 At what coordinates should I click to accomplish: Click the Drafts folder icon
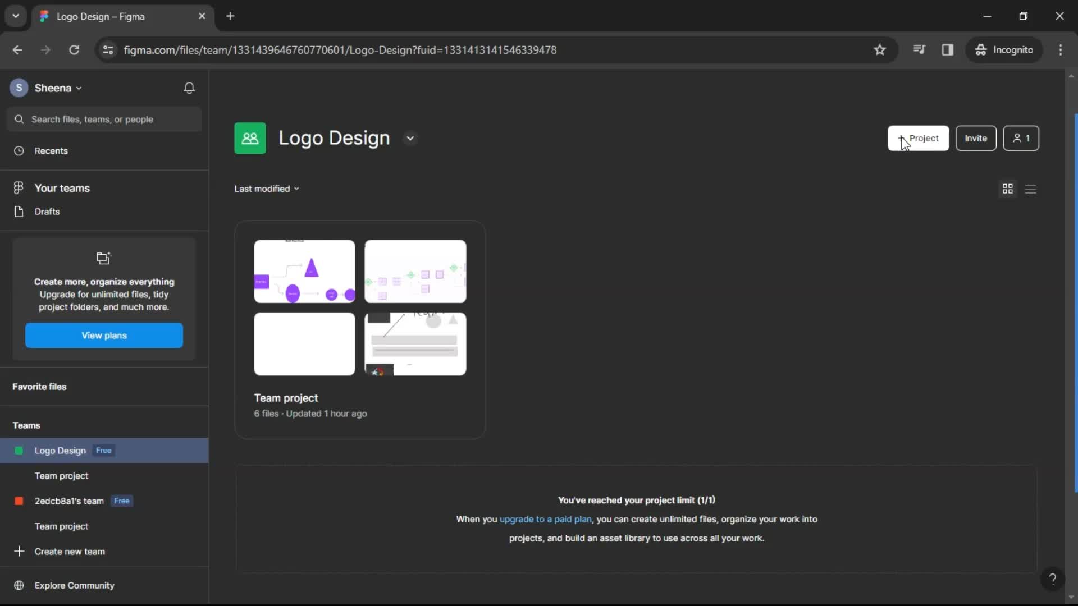tap(19, 211)
